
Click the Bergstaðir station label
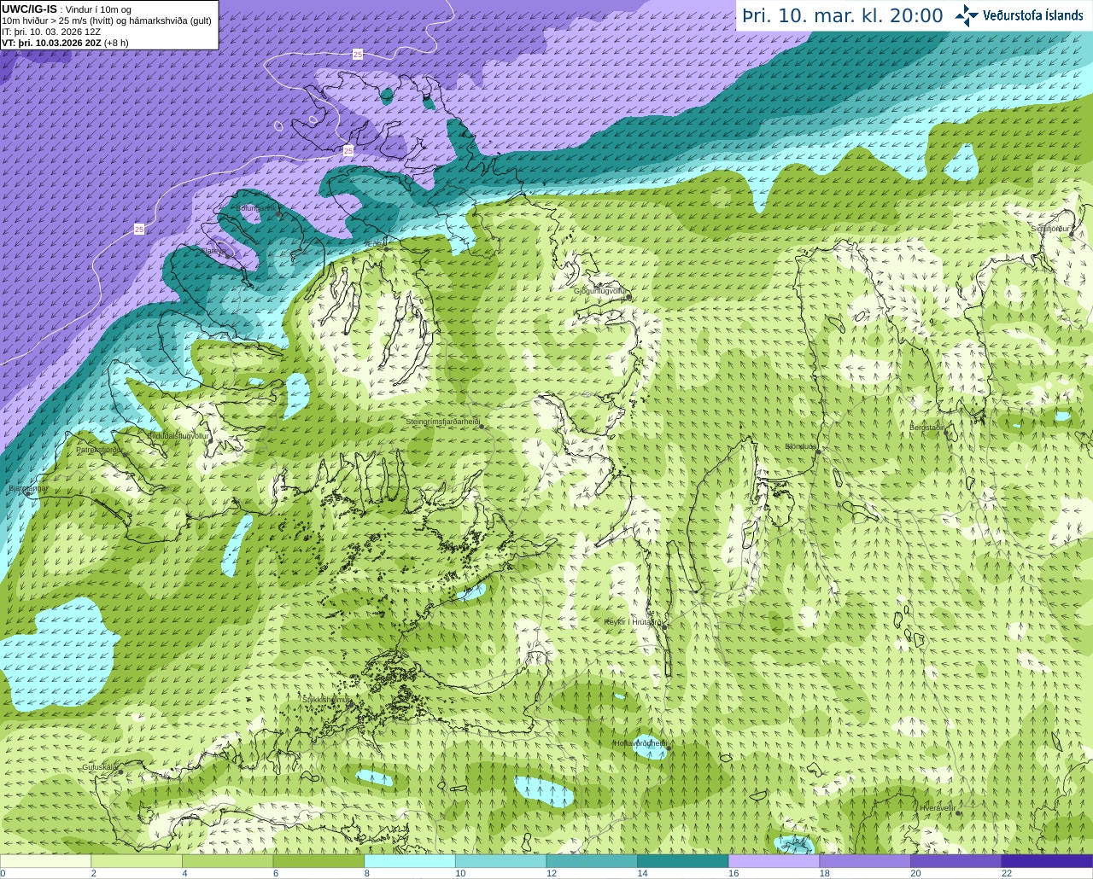click(927, 427)
